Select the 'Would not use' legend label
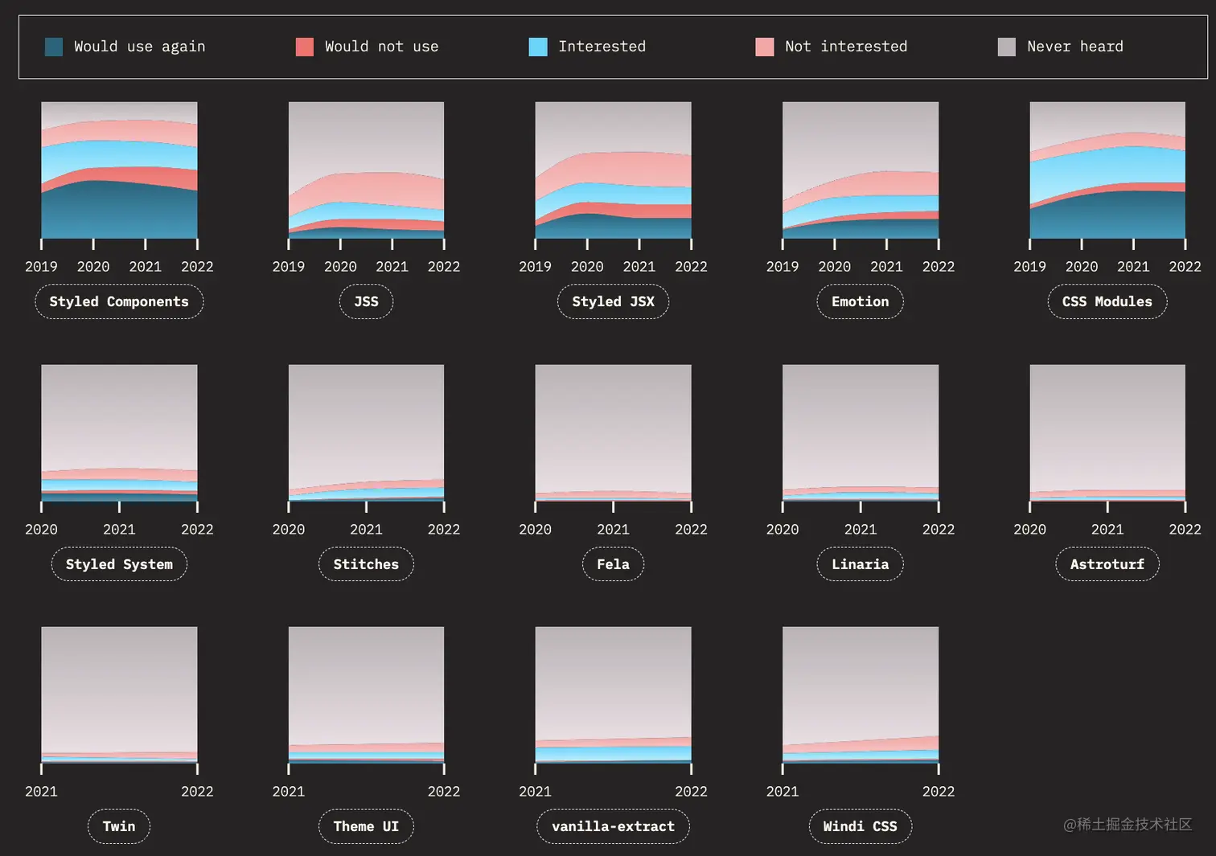 tap(382, 47)
